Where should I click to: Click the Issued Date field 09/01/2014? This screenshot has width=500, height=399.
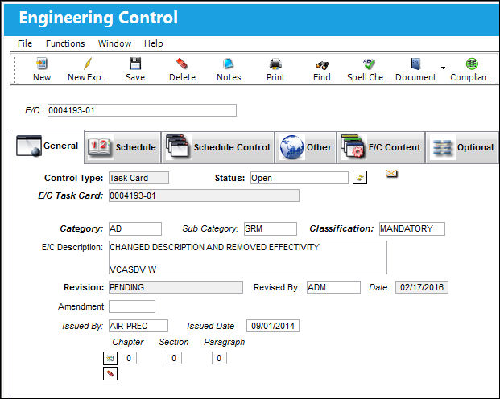coord(273,326)
